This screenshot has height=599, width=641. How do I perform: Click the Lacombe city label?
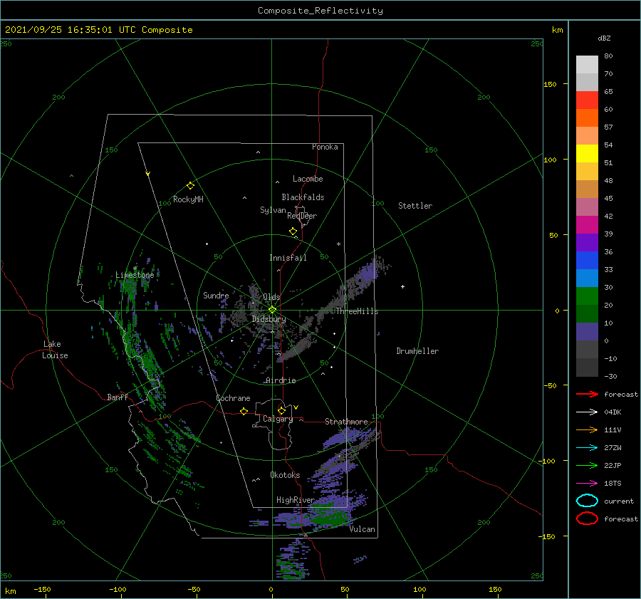click(308, 179)
